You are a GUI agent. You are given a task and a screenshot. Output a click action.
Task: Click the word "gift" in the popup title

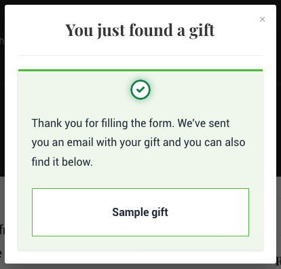pyautogui.click(x=202, y=31)
